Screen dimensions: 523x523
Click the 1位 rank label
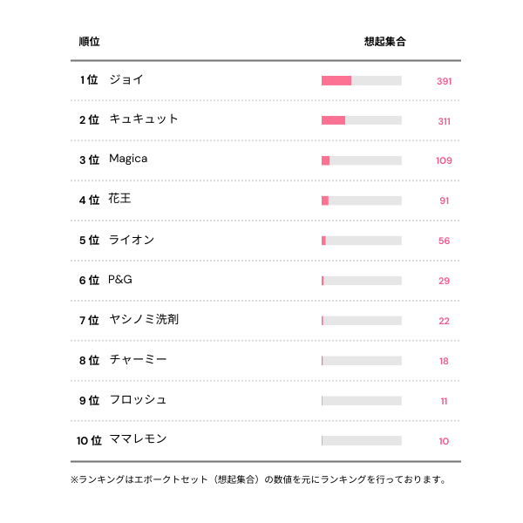pyautogui.click(x=89, y=80)
